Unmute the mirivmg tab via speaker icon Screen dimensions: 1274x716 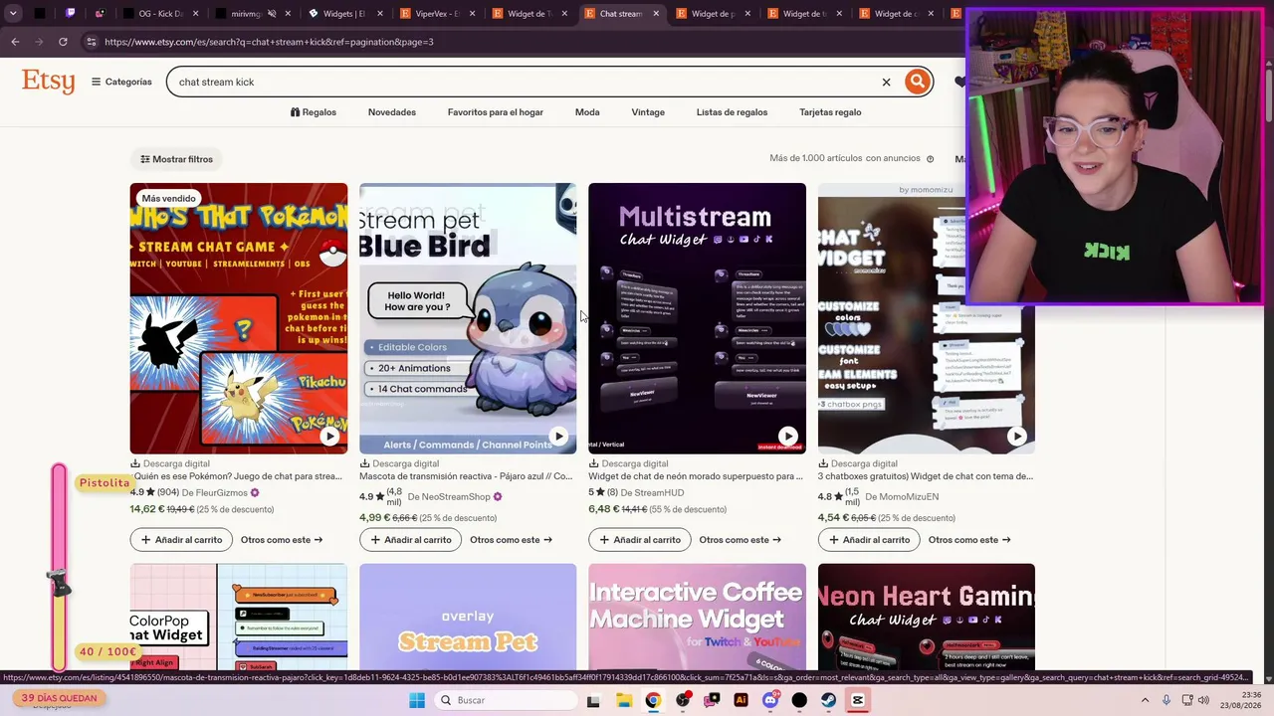pos(272,14)
